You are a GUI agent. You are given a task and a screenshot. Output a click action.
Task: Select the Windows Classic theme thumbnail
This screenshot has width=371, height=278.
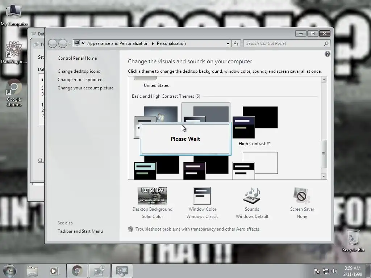pos(206,113)
